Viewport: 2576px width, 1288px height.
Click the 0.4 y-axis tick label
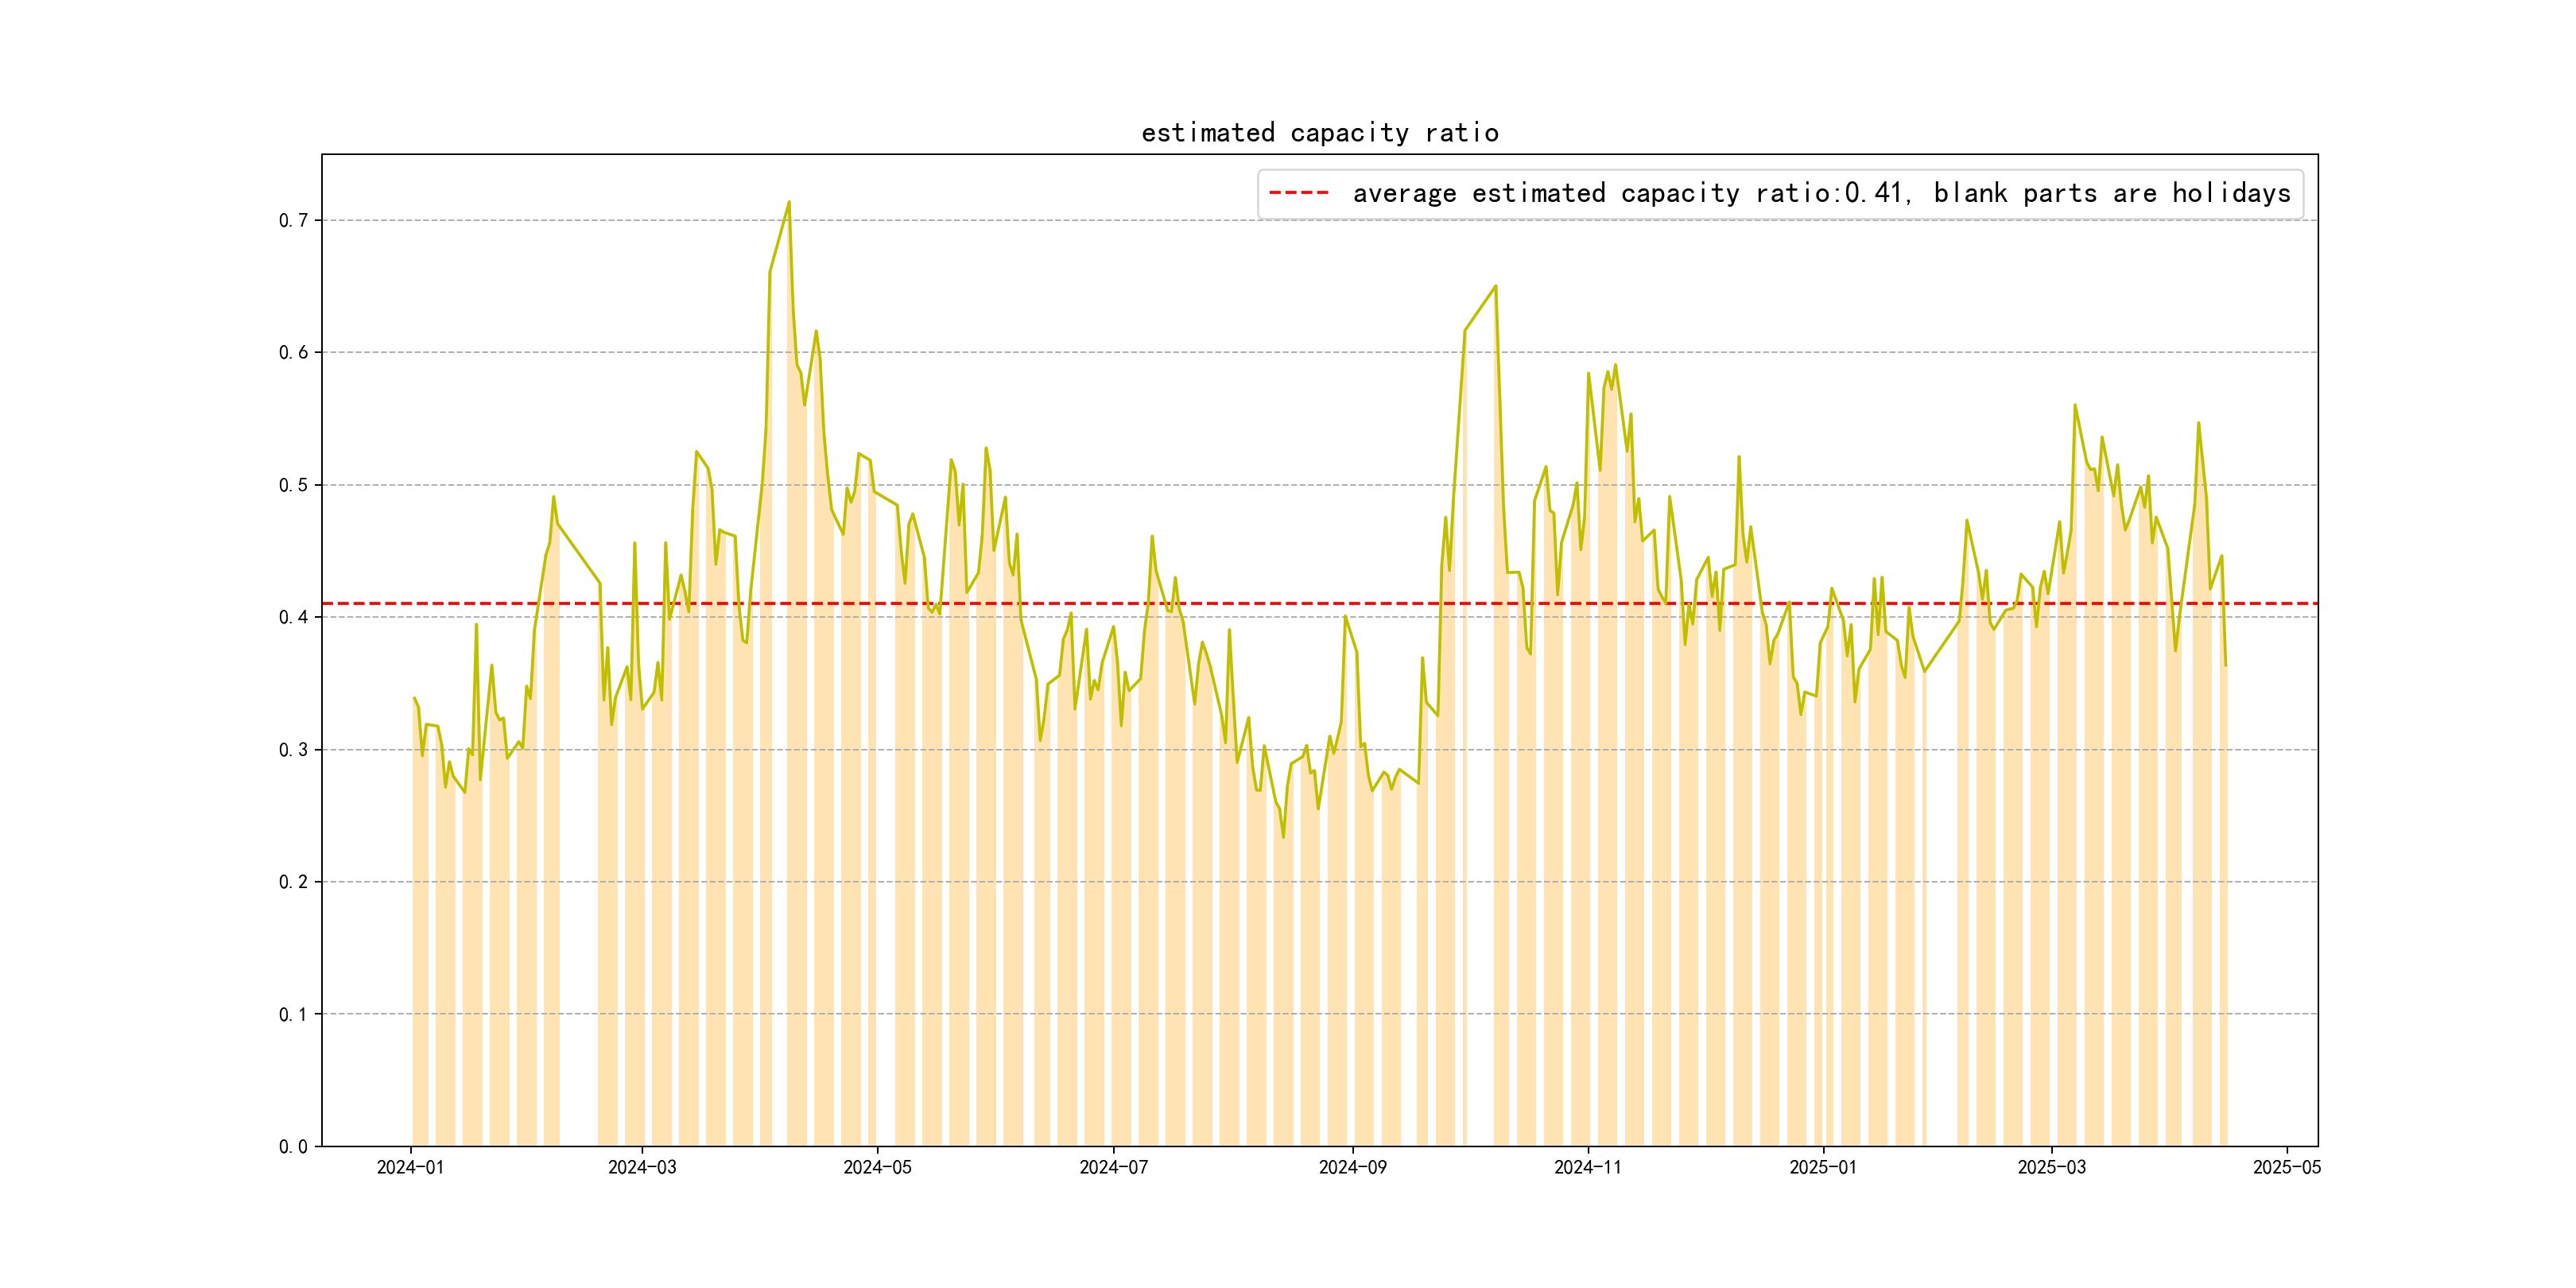click(x=293, y=617)
